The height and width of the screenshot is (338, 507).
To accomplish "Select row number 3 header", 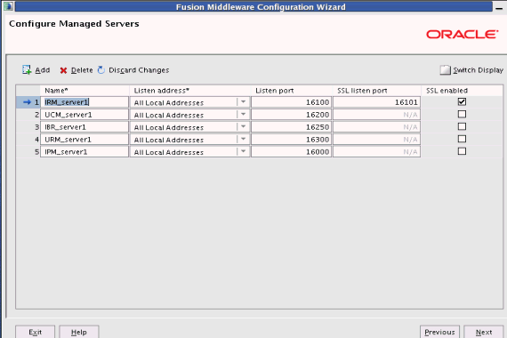I will (x=28, y=127).
